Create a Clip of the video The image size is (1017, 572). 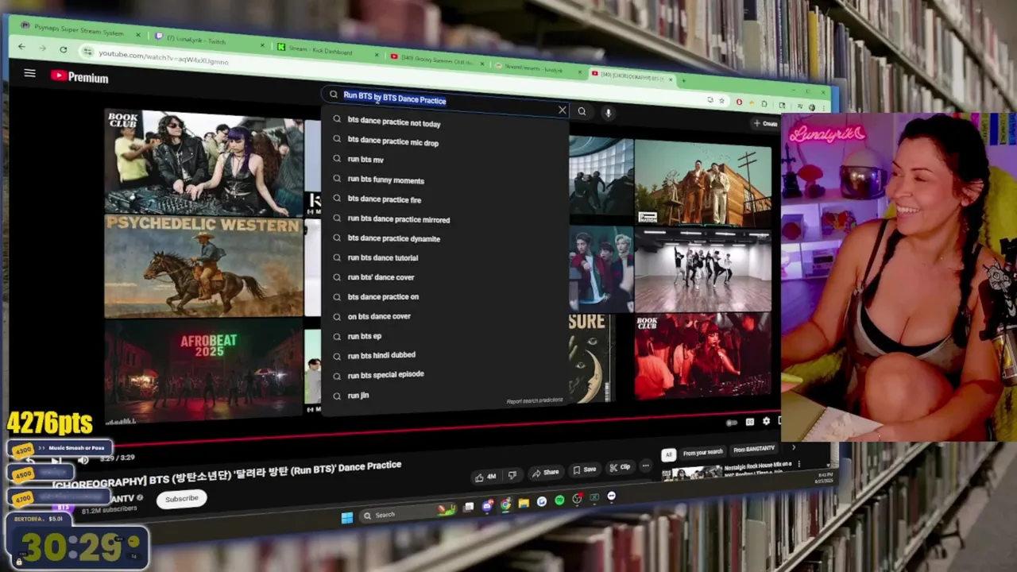tap(621, 467)
